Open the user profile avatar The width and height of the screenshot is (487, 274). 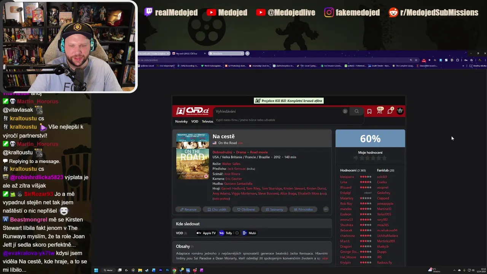(x=400, y=111)
